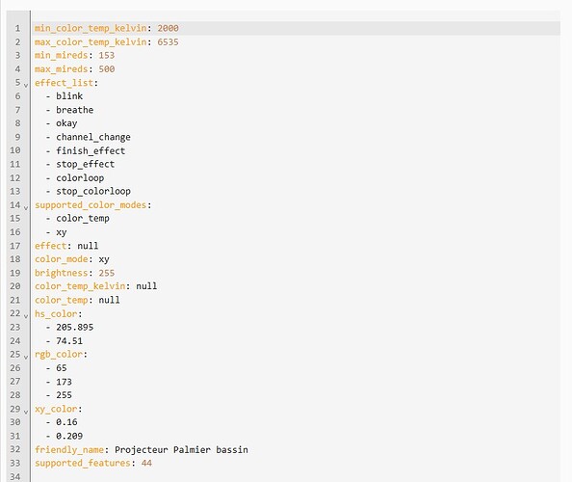Click the color_temp list entry on line 15
This screenshot has width=572, height=482.
83,219
